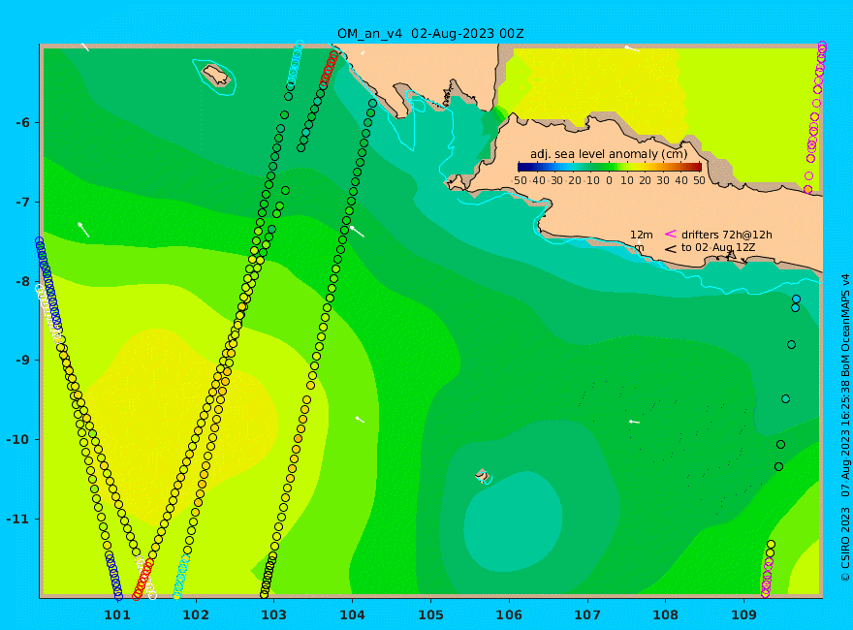853x630 pixels.
Task: Click the vertical CSIRO 2023 copyright text
Action: point(845,427)
